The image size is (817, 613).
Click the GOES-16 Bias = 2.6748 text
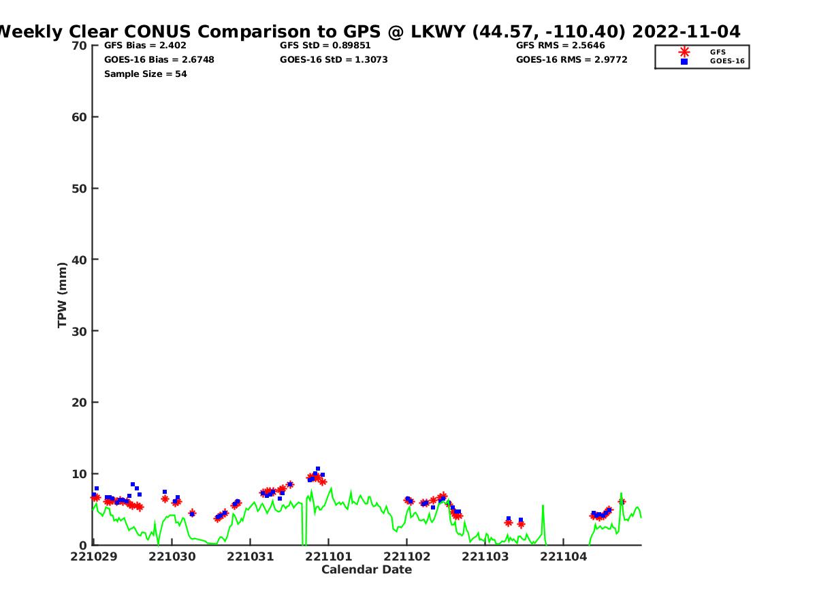(x=159, y=60)
